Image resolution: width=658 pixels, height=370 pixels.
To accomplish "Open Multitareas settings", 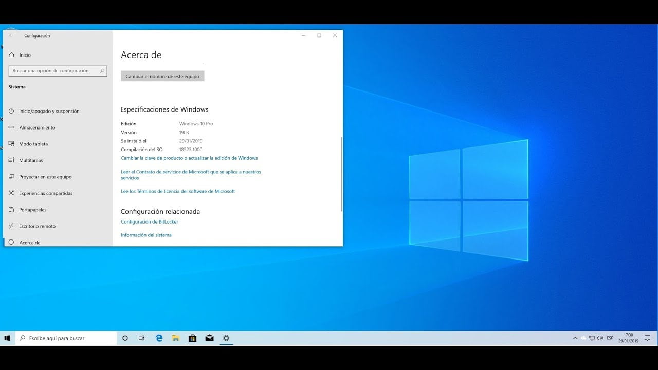I will pos(31,160).
